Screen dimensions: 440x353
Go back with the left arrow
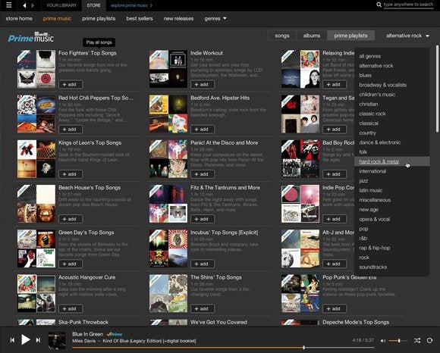point(25,5)
